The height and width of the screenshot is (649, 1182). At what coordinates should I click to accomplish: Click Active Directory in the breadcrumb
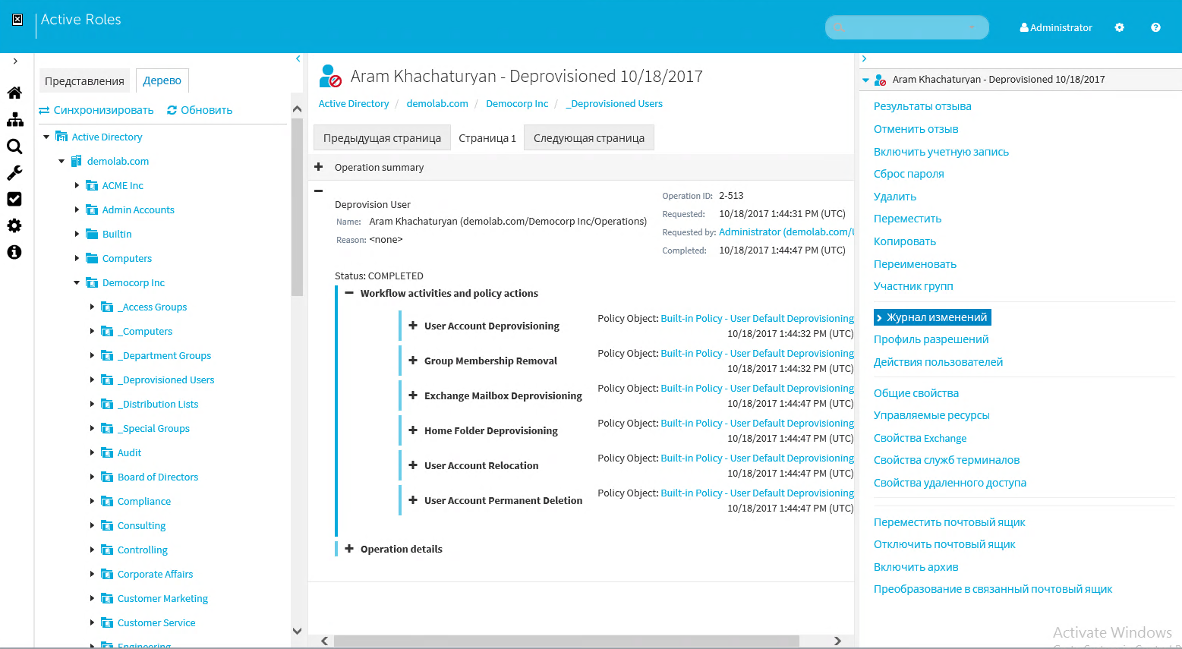tap(354, 103)
